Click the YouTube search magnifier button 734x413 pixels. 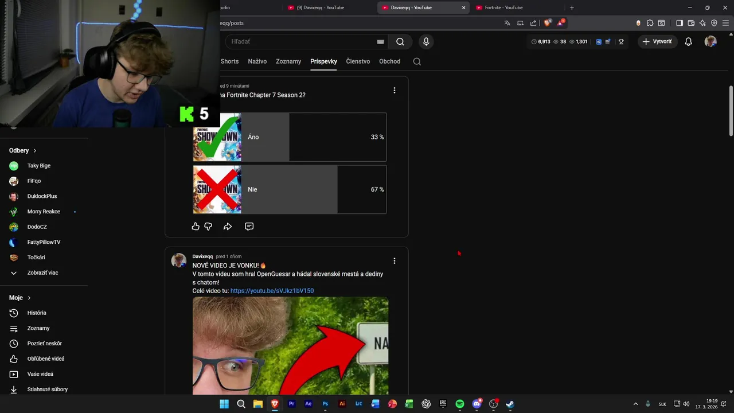[x=400, y=41]
